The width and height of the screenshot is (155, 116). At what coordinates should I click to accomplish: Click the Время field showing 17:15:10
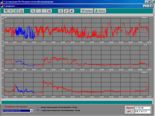(x=143, y=108)
